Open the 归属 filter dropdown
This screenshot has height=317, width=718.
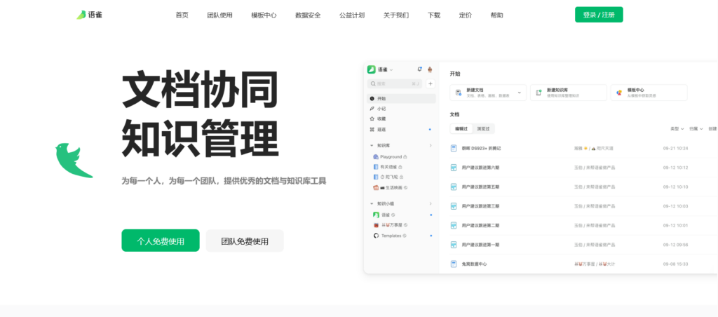(x=696, y=129)
